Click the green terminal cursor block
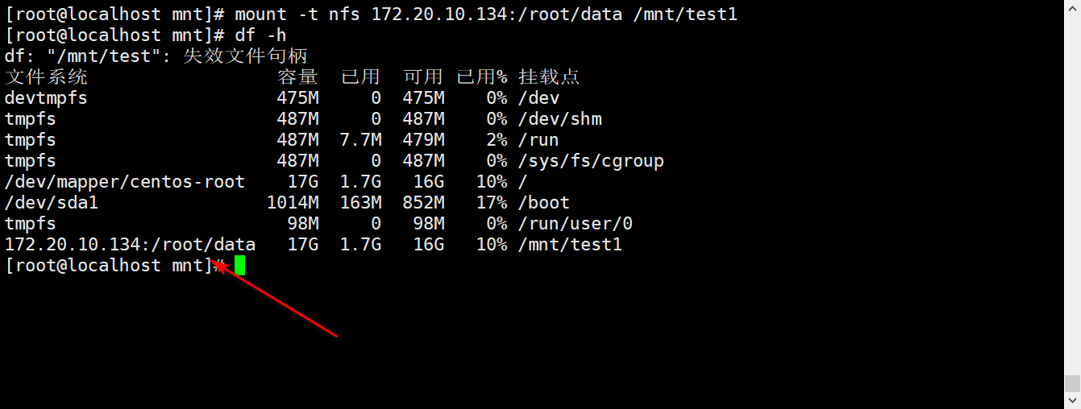 point(239,266)
